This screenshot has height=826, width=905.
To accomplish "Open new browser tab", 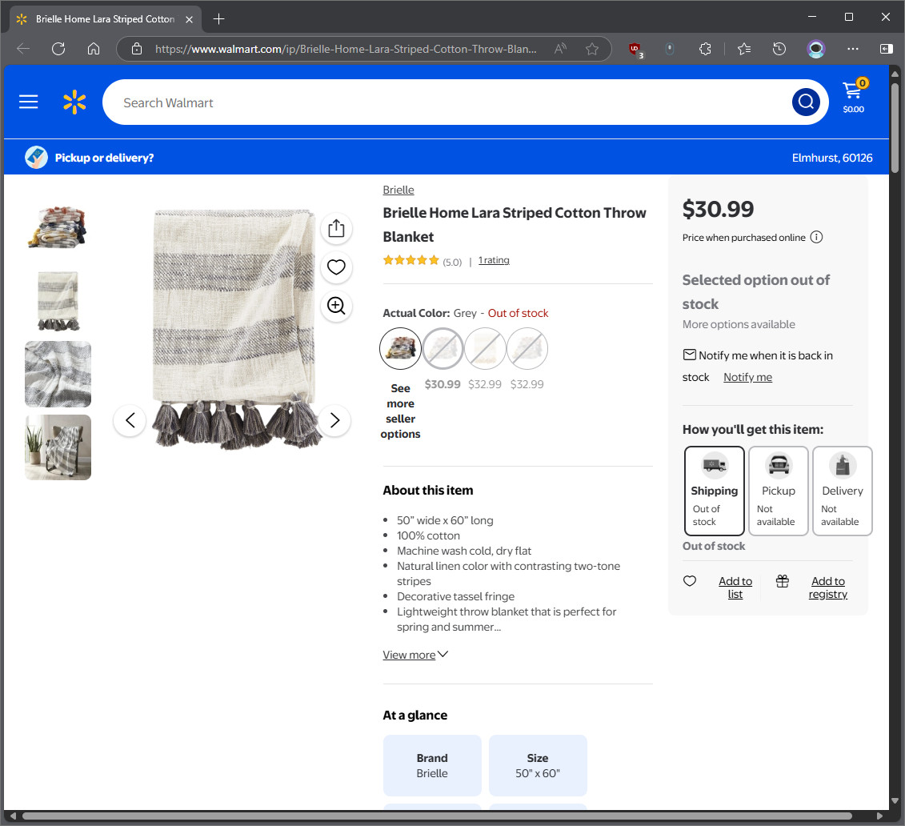I will [218, 19].
